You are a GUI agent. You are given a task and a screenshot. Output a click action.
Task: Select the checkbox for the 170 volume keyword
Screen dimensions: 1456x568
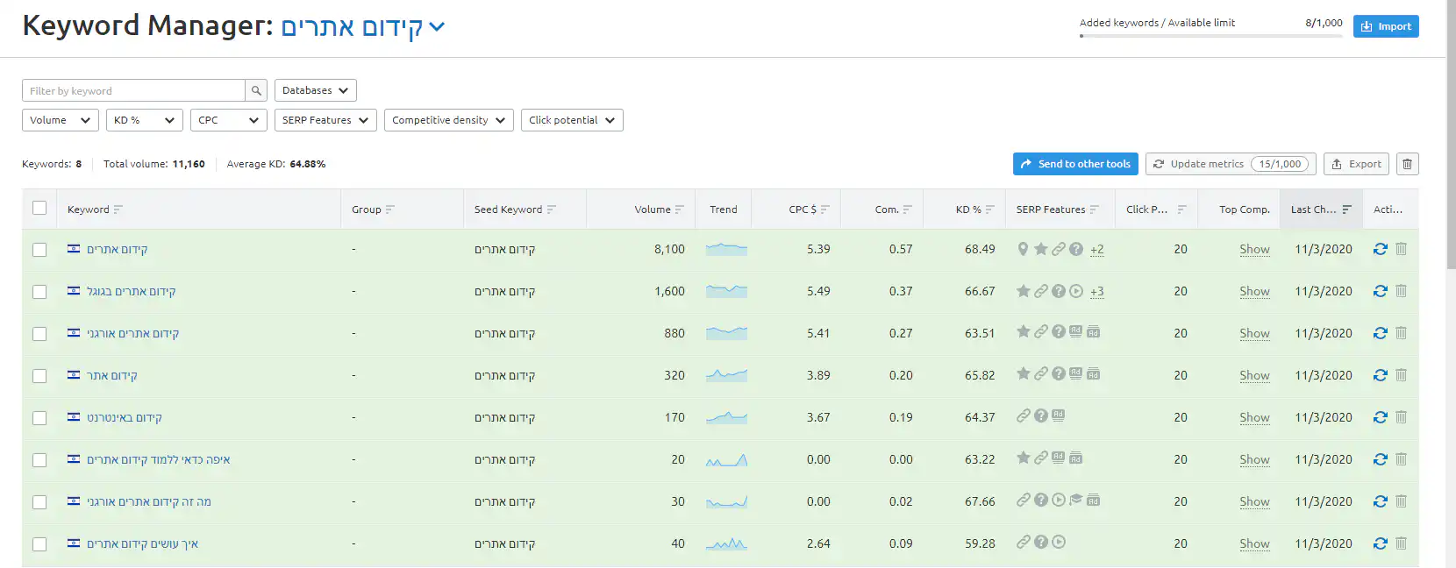(39, 418)
